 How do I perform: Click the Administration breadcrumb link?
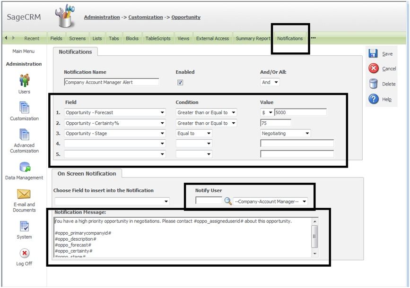(x=102, y=17)
